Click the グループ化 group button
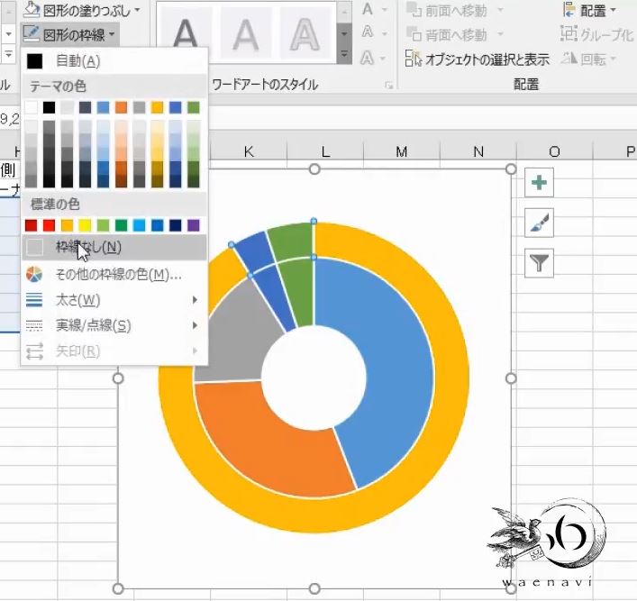Screen dimensions: 637x601 pos(596,35)
